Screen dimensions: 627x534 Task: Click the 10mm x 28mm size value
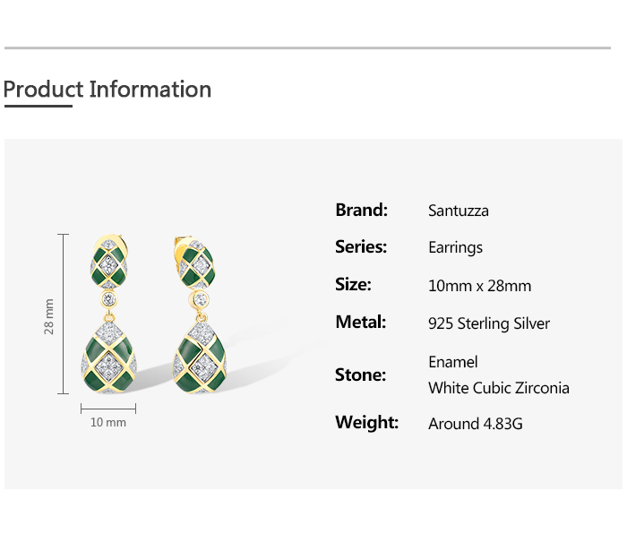pos(479,286)
